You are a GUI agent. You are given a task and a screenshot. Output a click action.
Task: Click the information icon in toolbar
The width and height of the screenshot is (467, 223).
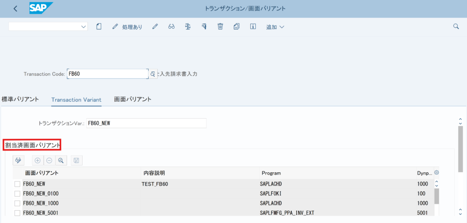253,26
